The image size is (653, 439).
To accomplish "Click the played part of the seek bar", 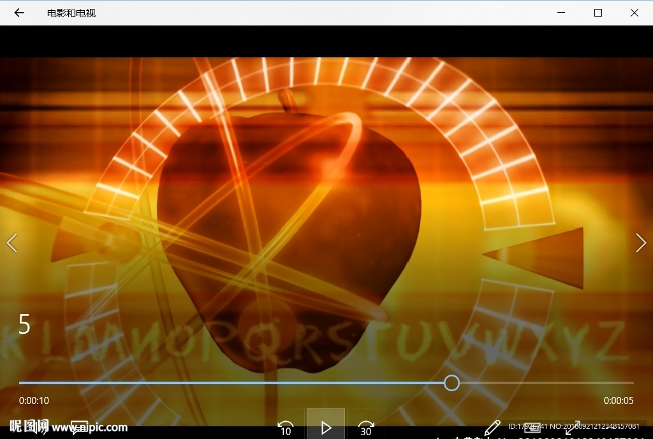I will point(231,382).
